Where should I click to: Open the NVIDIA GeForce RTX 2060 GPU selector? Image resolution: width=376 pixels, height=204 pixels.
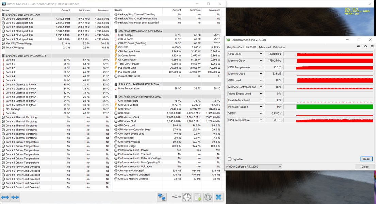click(x=254, y=167)
